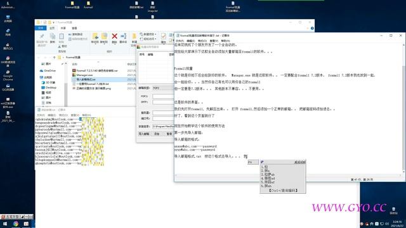Open the View menu in the front Notepad
This screenshot has height=228, width=406.
(214, 41)
